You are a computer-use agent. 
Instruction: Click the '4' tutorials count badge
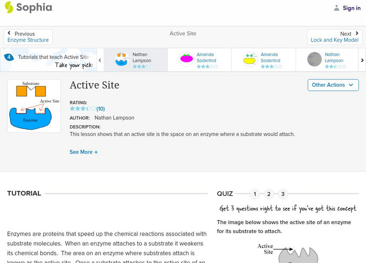pos(9,57)
